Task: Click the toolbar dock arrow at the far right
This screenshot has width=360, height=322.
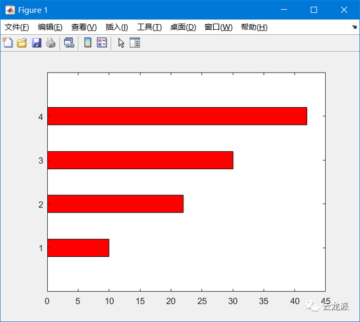Action: (354, 27)
